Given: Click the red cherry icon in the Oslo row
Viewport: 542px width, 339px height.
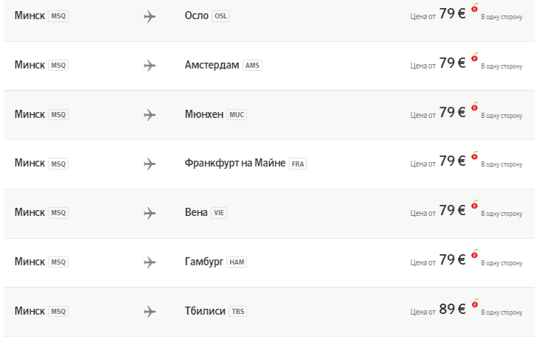Looking at the screenshot, I should coord(474,8).
